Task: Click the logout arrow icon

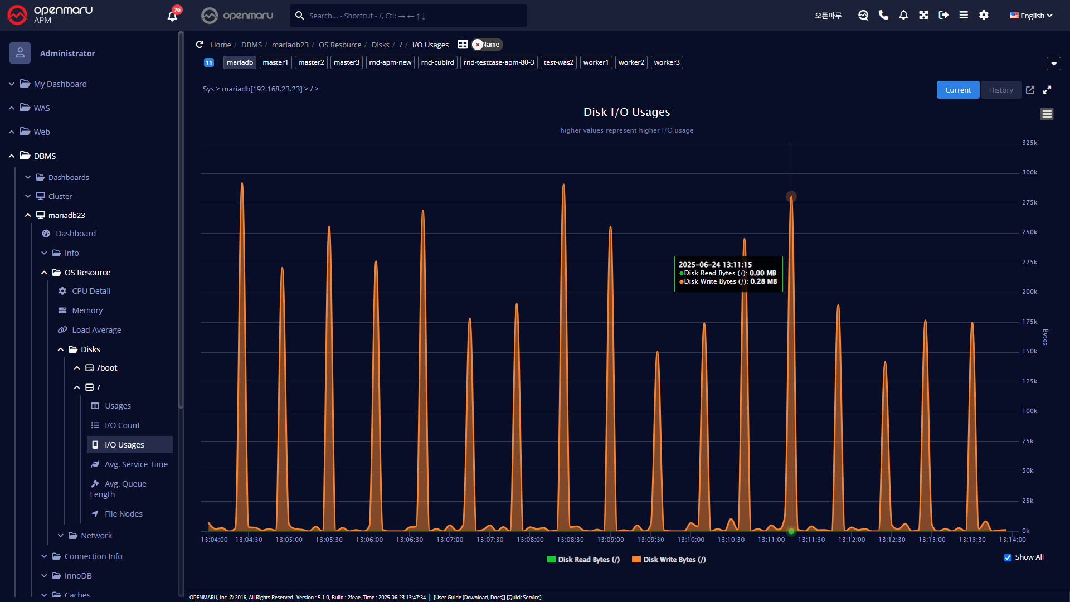Action: pos(943,15)
